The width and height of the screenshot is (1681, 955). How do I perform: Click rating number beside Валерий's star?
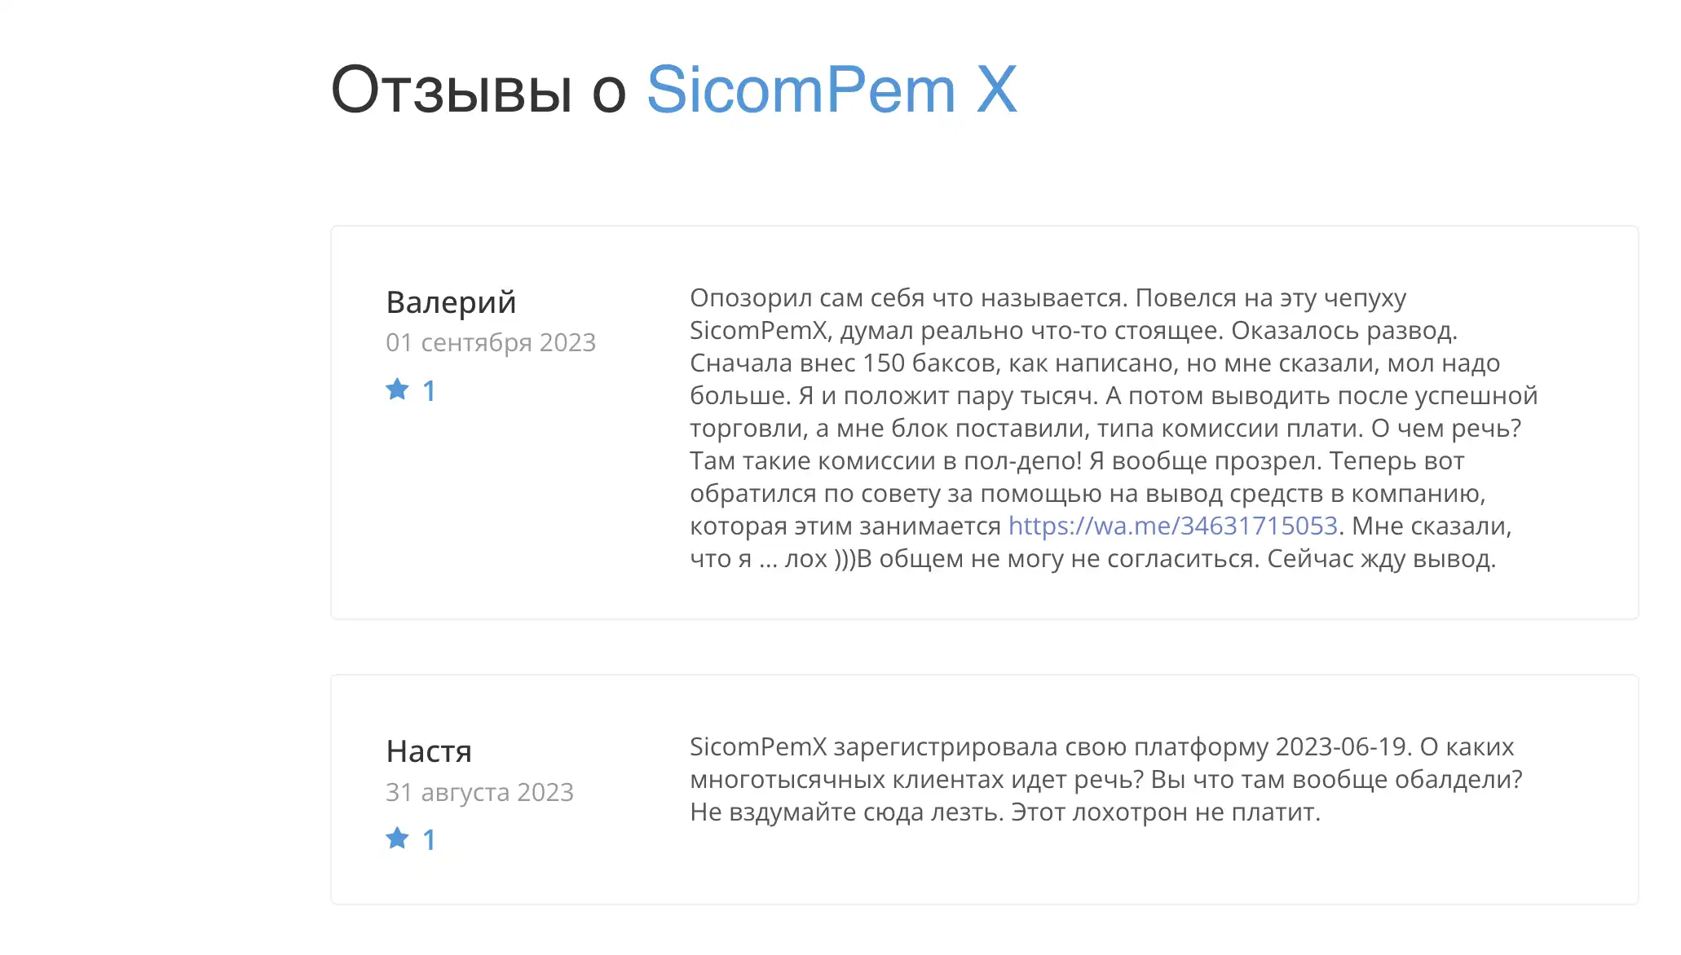pyautogui.click(x=429, y=391)
